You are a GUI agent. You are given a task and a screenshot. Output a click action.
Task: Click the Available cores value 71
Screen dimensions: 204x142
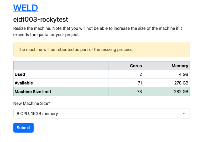pyautogui.click(x=140, y=83)
